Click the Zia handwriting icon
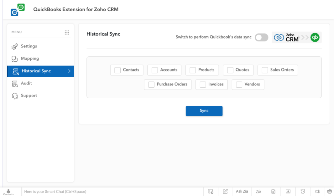 point(259,191)
